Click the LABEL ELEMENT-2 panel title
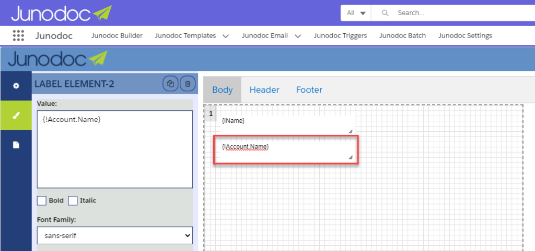Viewport: 535px width, 251px height. pos(74,84)
